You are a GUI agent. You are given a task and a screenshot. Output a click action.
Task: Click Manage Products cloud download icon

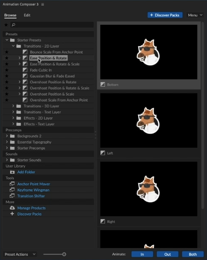(12, 207)
